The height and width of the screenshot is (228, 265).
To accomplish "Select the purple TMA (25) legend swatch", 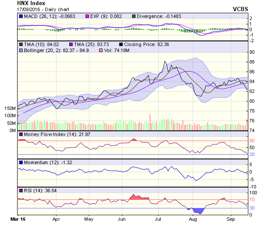I will (x=71, y=44).
